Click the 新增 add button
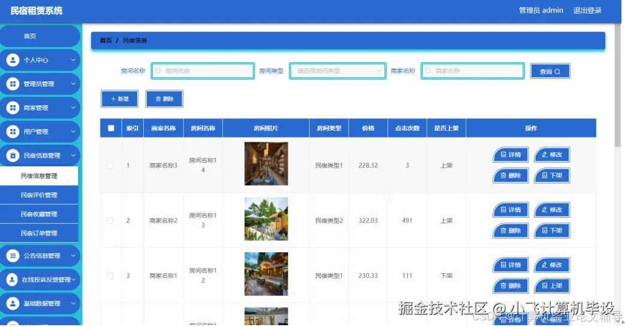 tap(120, 99)
